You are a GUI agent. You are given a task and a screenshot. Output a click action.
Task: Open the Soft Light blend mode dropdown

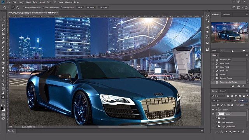221,100
